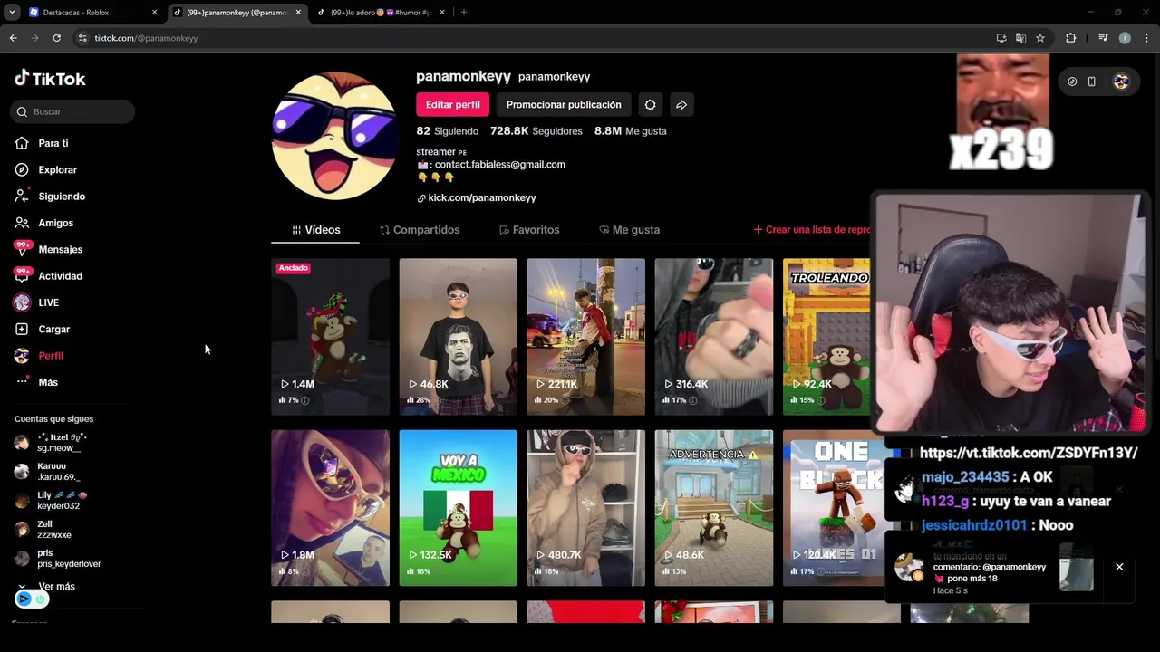The width and height of the screenshot is (1160, 652).
Task: Click the share profile arrow icon
Action: pos(681,105)
